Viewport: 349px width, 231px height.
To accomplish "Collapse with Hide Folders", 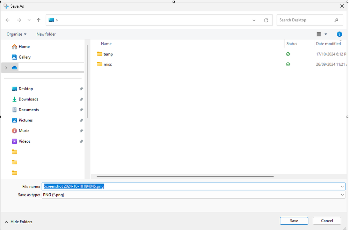I will [x=19, y=222].
